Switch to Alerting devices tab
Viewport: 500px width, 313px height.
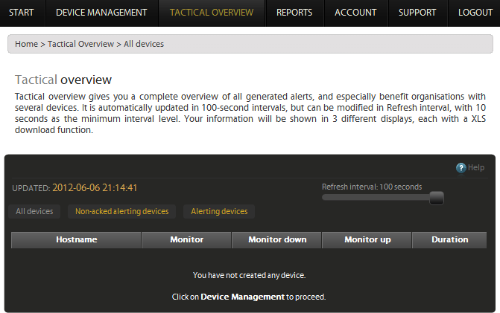tap(219, 212)
